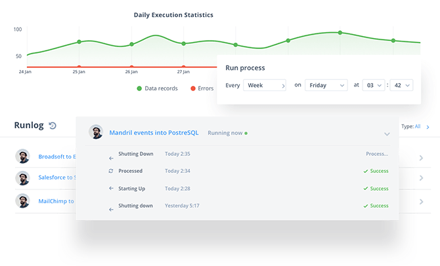Open Mandril events into PostreSQL link
Viewport: 440px width, 266px height.
click(x=154, y=133)
